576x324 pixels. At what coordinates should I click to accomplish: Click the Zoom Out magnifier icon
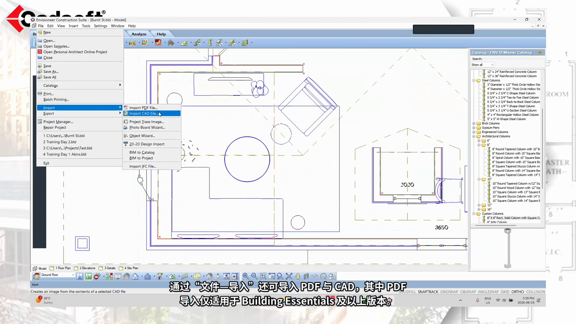[x=255, y=276]
